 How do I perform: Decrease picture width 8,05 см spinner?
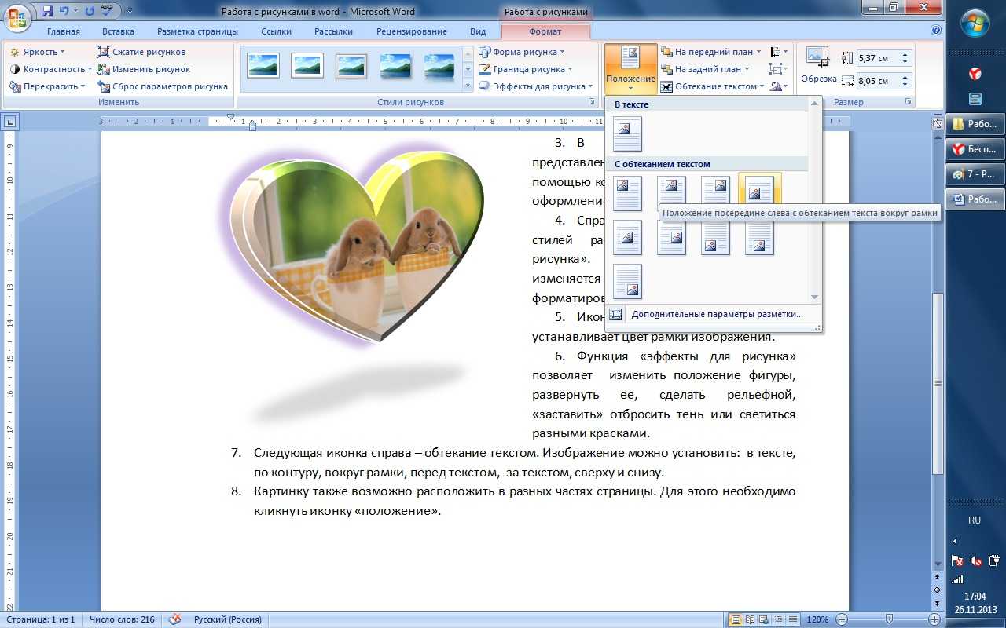pyautogui.click(x=905, y=84)
